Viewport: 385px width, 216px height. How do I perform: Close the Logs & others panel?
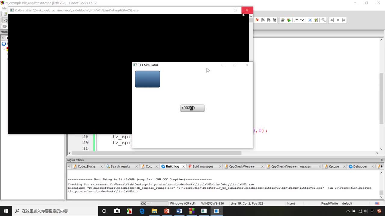pyautogui.click(x=382, y=160)
